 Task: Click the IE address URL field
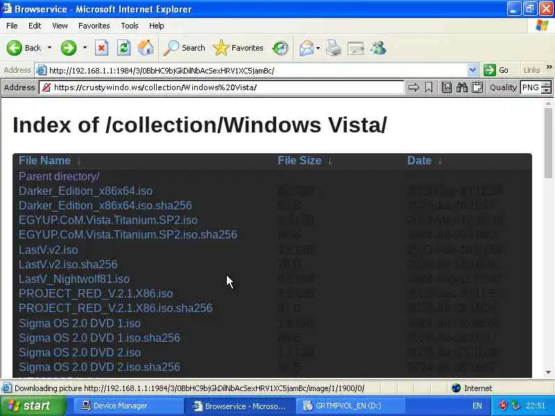(257, 71)
